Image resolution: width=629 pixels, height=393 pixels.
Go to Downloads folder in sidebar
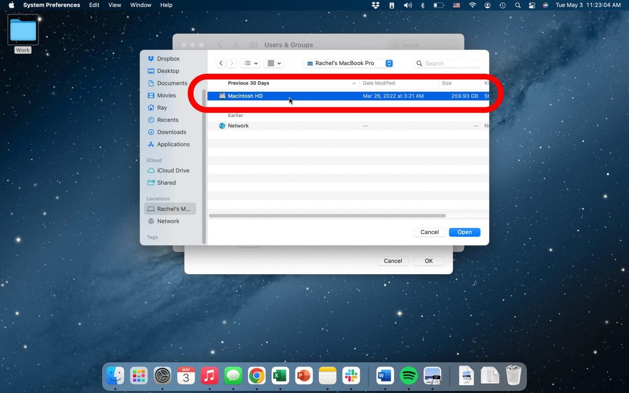pos(172,132)
